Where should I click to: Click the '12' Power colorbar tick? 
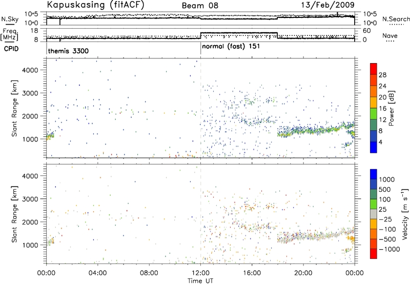click(x=382, y=120)
